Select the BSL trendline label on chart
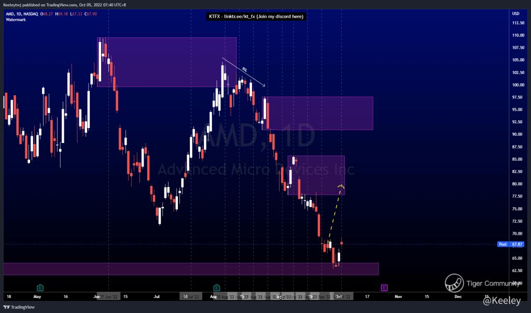This screenshot has width=531, height=313. (x=245, y=69)
